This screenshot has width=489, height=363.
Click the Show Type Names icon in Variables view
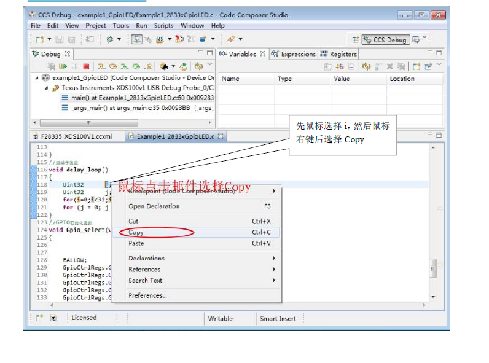point(328,66)
